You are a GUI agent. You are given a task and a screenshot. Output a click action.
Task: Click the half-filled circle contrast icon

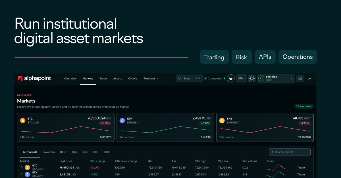(231, 78)
